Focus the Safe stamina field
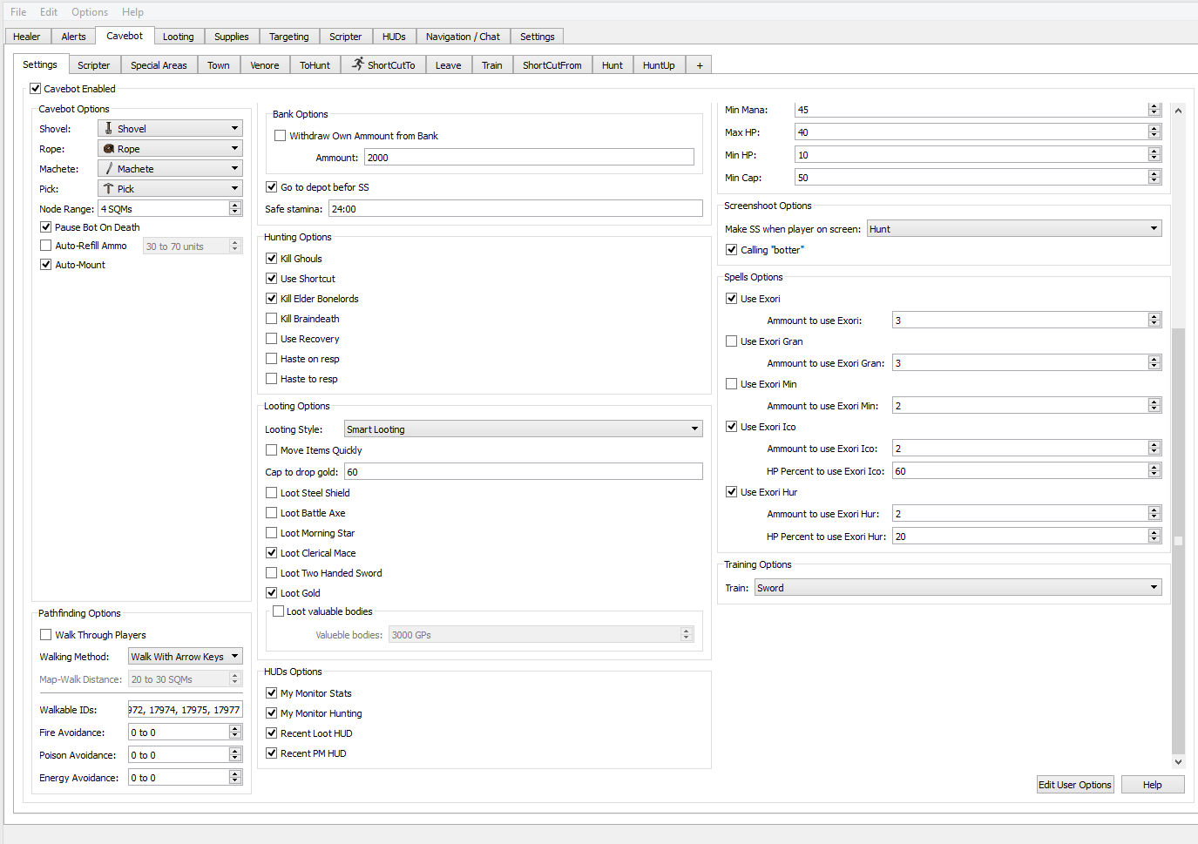1198x844 pixels. [x=516, y=209]
